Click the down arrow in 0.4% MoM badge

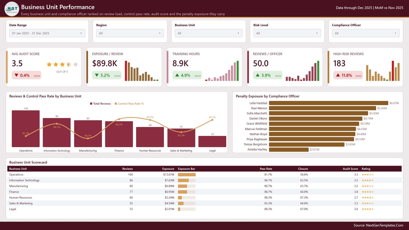coord(16,75)
